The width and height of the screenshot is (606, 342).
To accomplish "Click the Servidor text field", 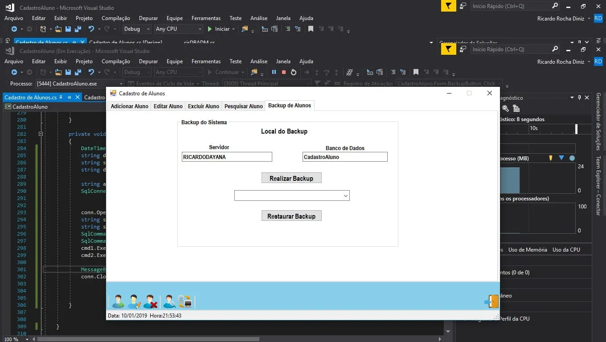I will [x=227, y=157].
